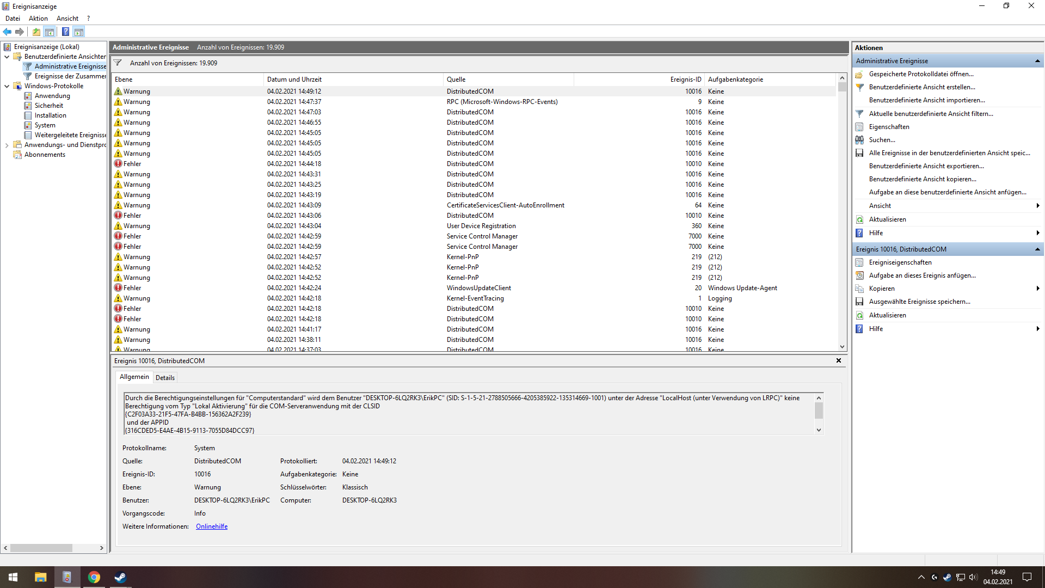Close the event preview pane with X
1045x588 pixels.
(839, 360)
